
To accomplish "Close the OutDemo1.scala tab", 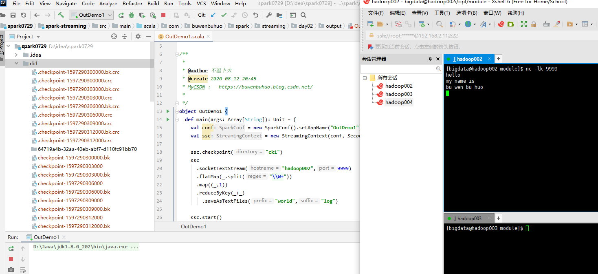I will (208, 36).
